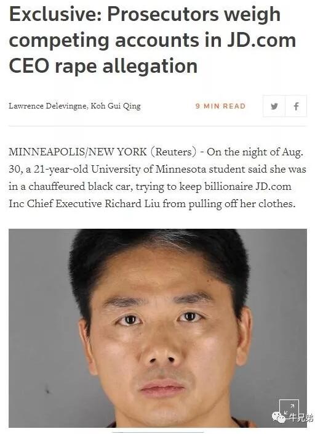Share the article via Twitter icon
The height and width of the screenshot is (434, 315).
(274, 106)
